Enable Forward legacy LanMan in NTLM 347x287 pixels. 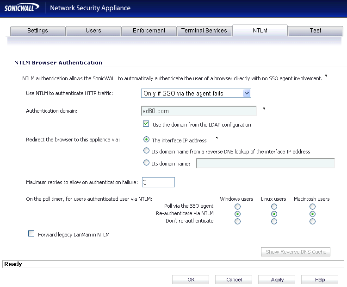31,234
